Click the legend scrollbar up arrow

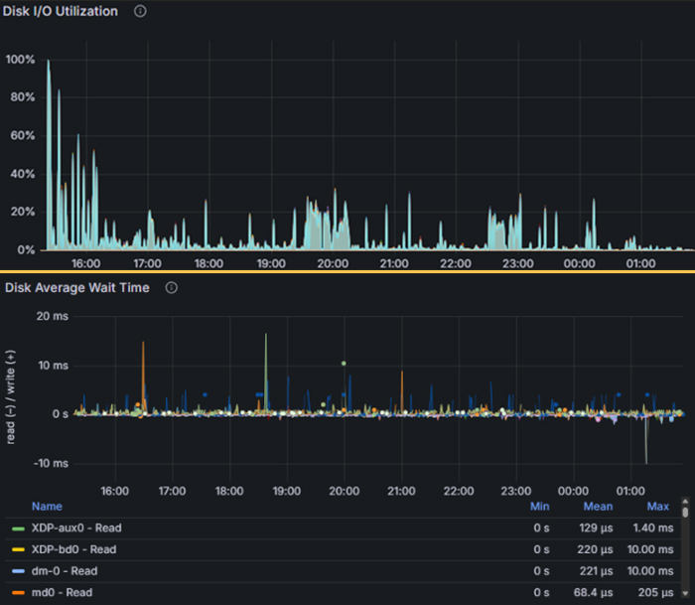pyautogui.click(x=685, y=502)
